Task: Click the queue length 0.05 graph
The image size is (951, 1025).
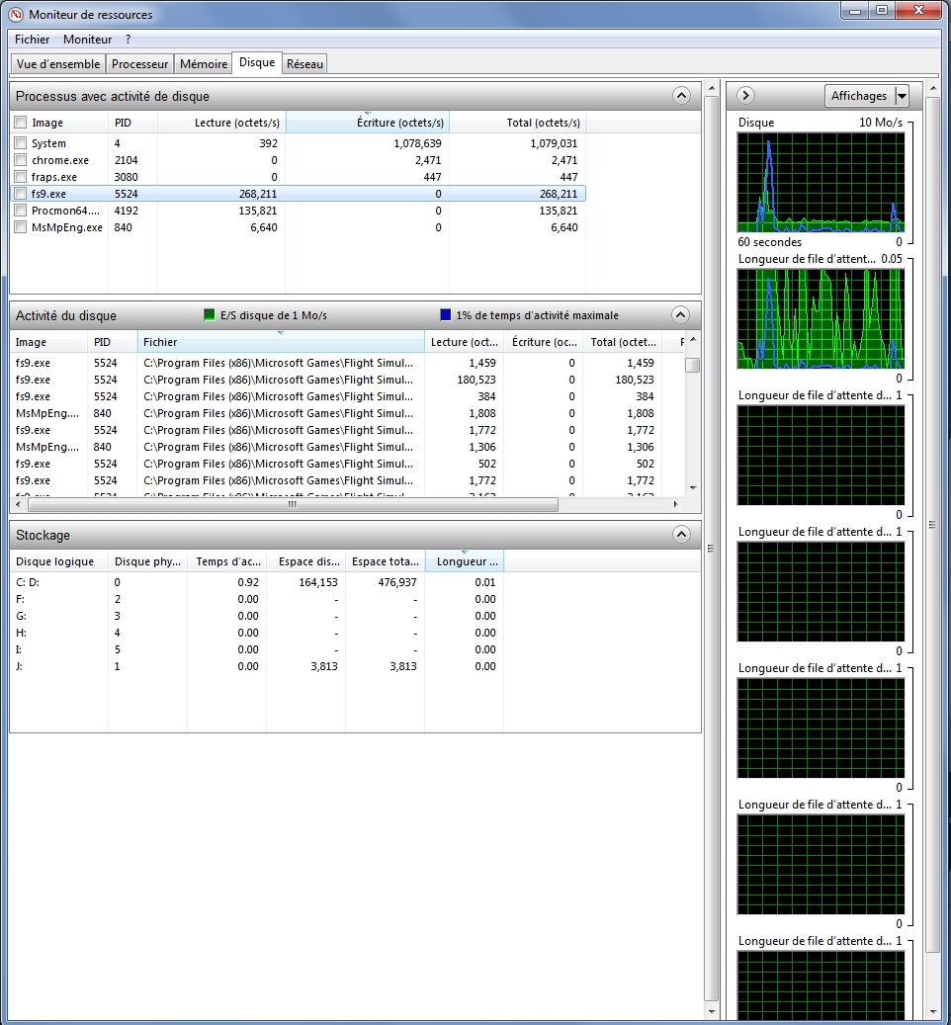Action: [821, 319]
